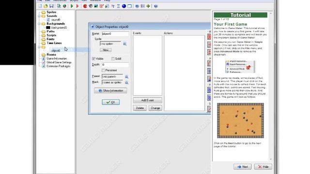This screenshot has height=174, width=310.
Task: Click the Change event button
Action: (x=155, y=108)
